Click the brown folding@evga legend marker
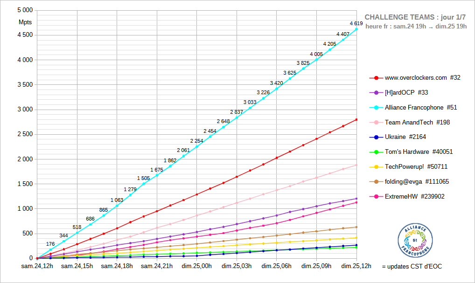Image resolution: width=475 pixels, height=283 pixels. coord(376,181)
